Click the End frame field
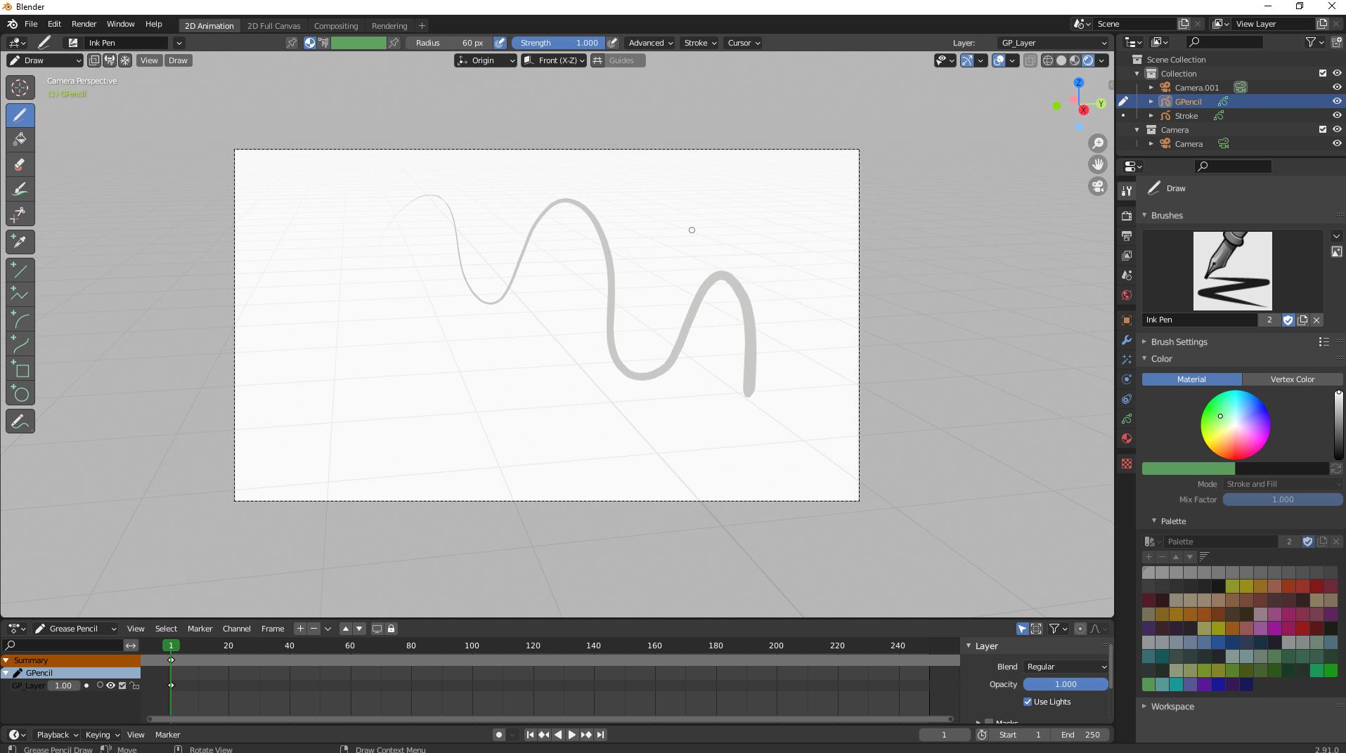The width and height of the screenshot is (1346, 753). pos(1080,735)
